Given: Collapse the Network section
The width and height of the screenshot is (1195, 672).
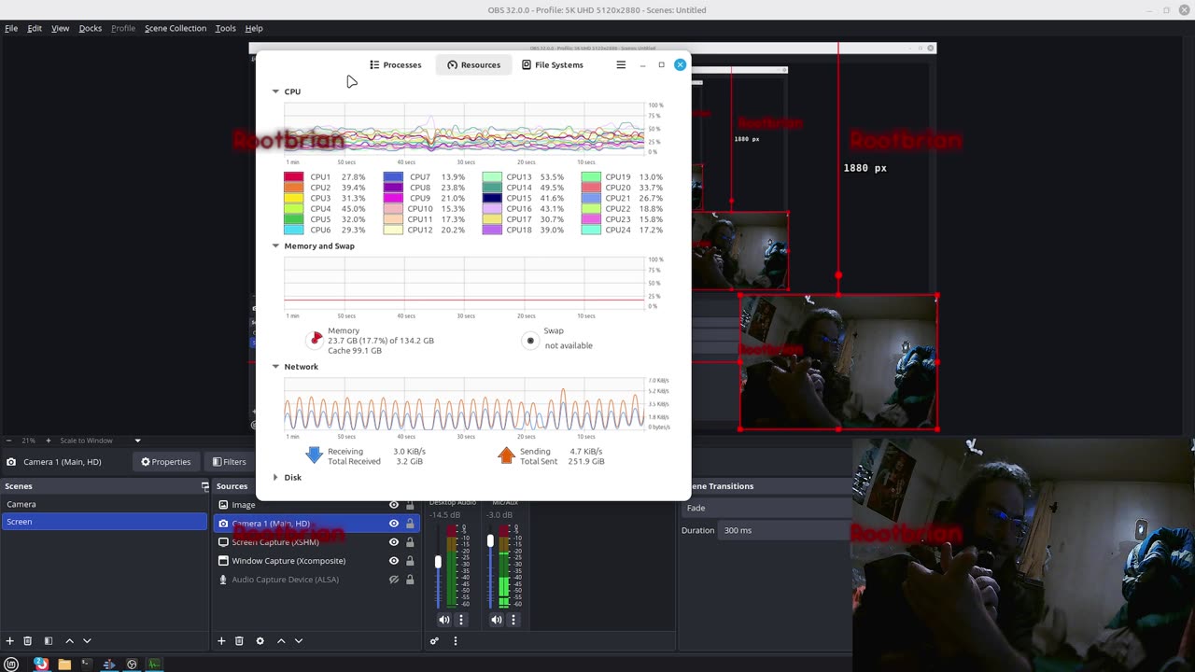Looking at the screenshot, I should [275, 367].
